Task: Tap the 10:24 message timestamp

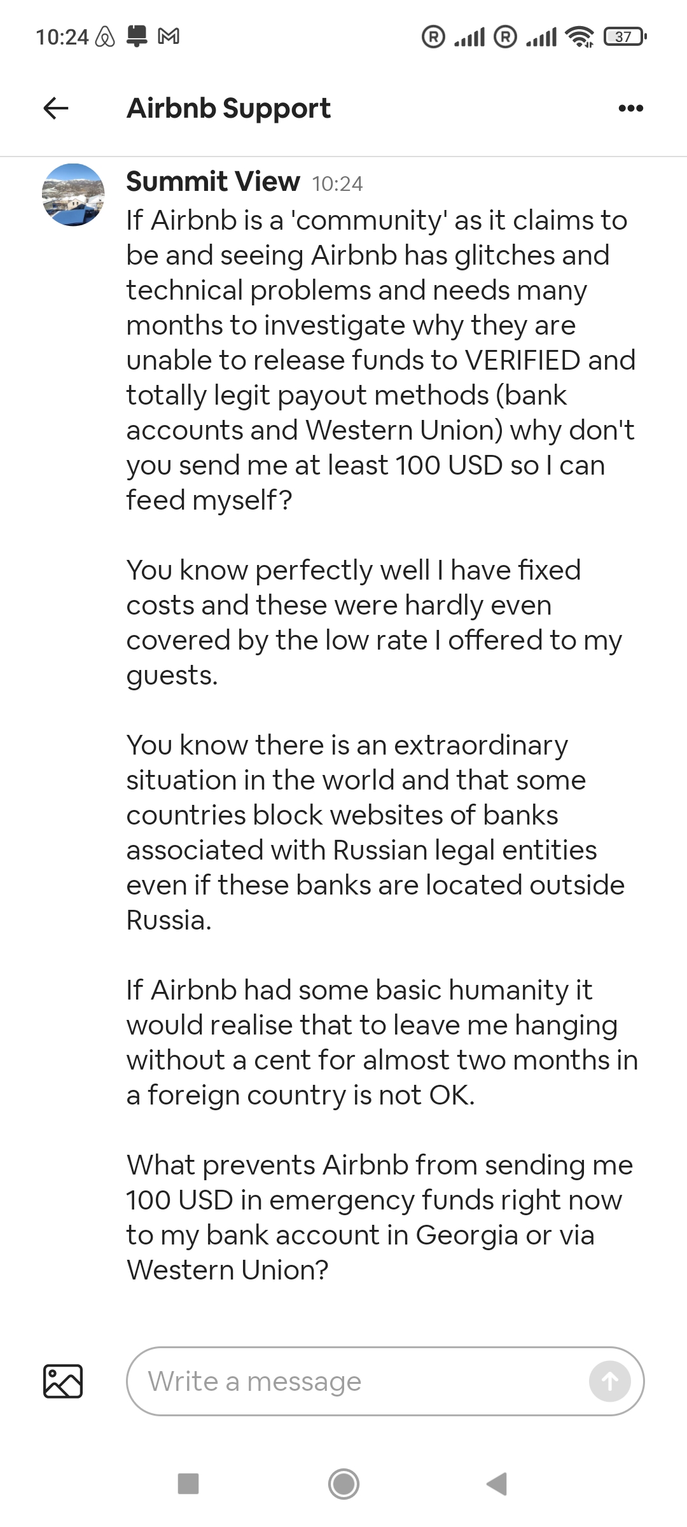Action: pos(337,184)
